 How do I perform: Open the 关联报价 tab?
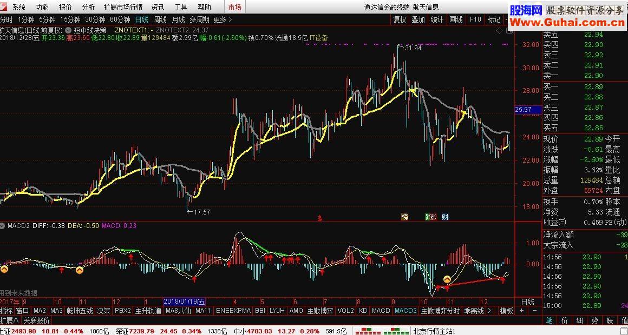(36, 320)
